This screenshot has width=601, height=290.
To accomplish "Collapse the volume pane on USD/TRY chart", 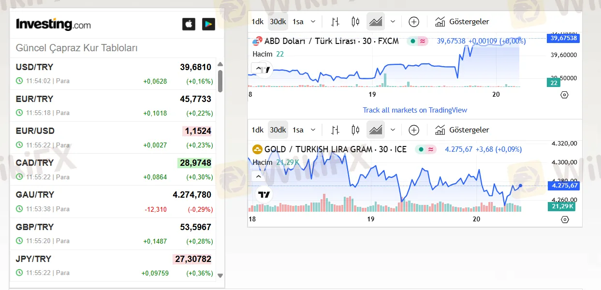I will pyautogui.click(x=258, y=68).
